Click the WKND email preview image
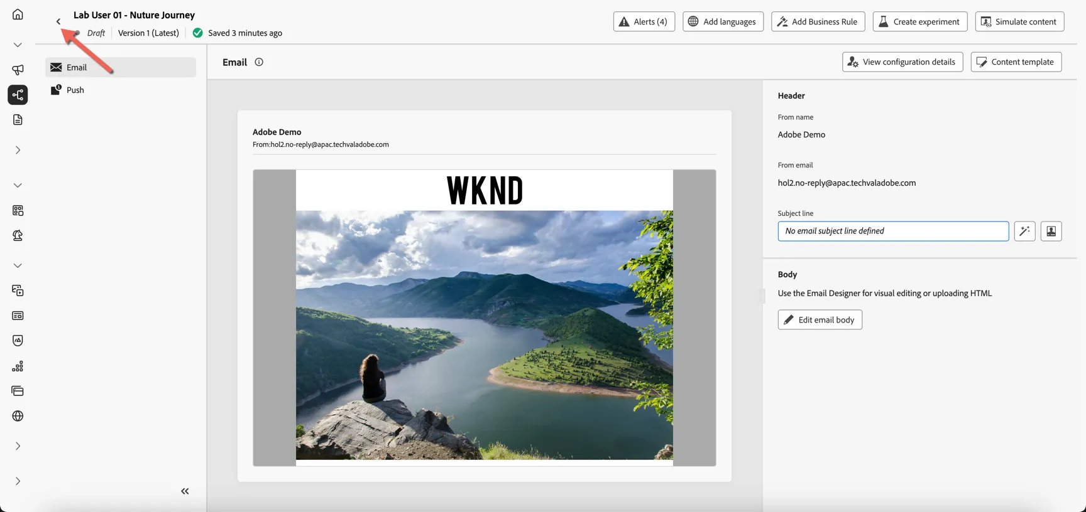 click(x=485, y=317)
